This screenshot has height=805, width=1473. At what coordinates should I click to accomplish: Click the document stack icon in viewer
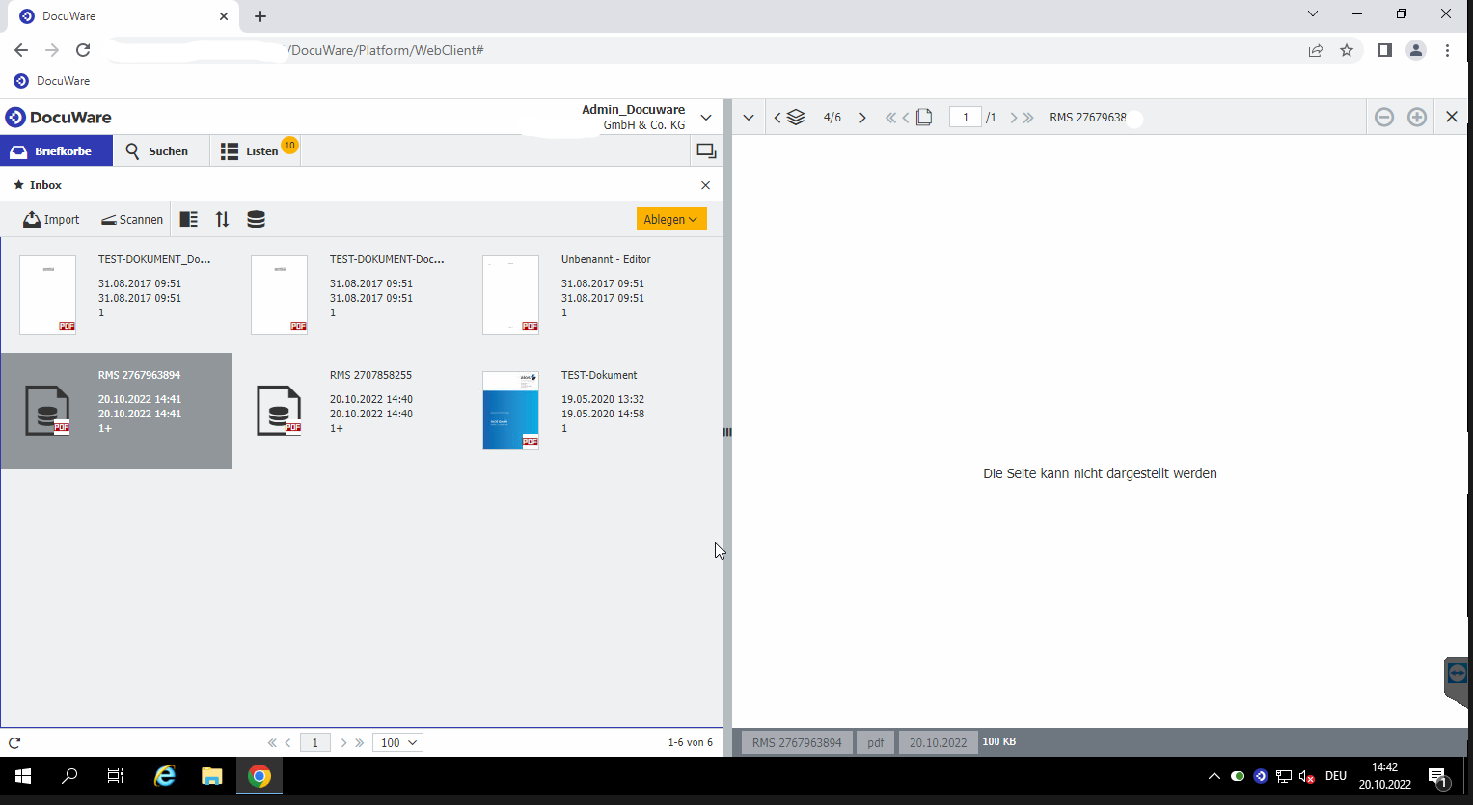tap(796, 118)
